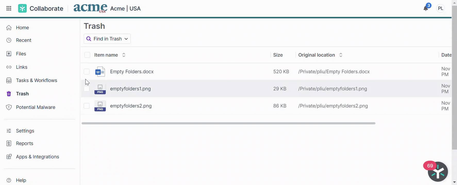This screenshot has height=185, width=457.
Task: Sort by Item name column arrows
Action: (124, 55)
